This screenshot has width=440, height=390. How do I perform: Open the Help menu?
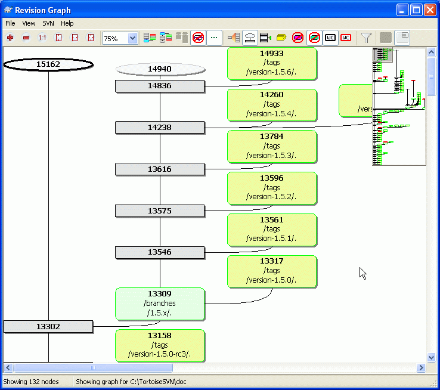coord(67,23)
